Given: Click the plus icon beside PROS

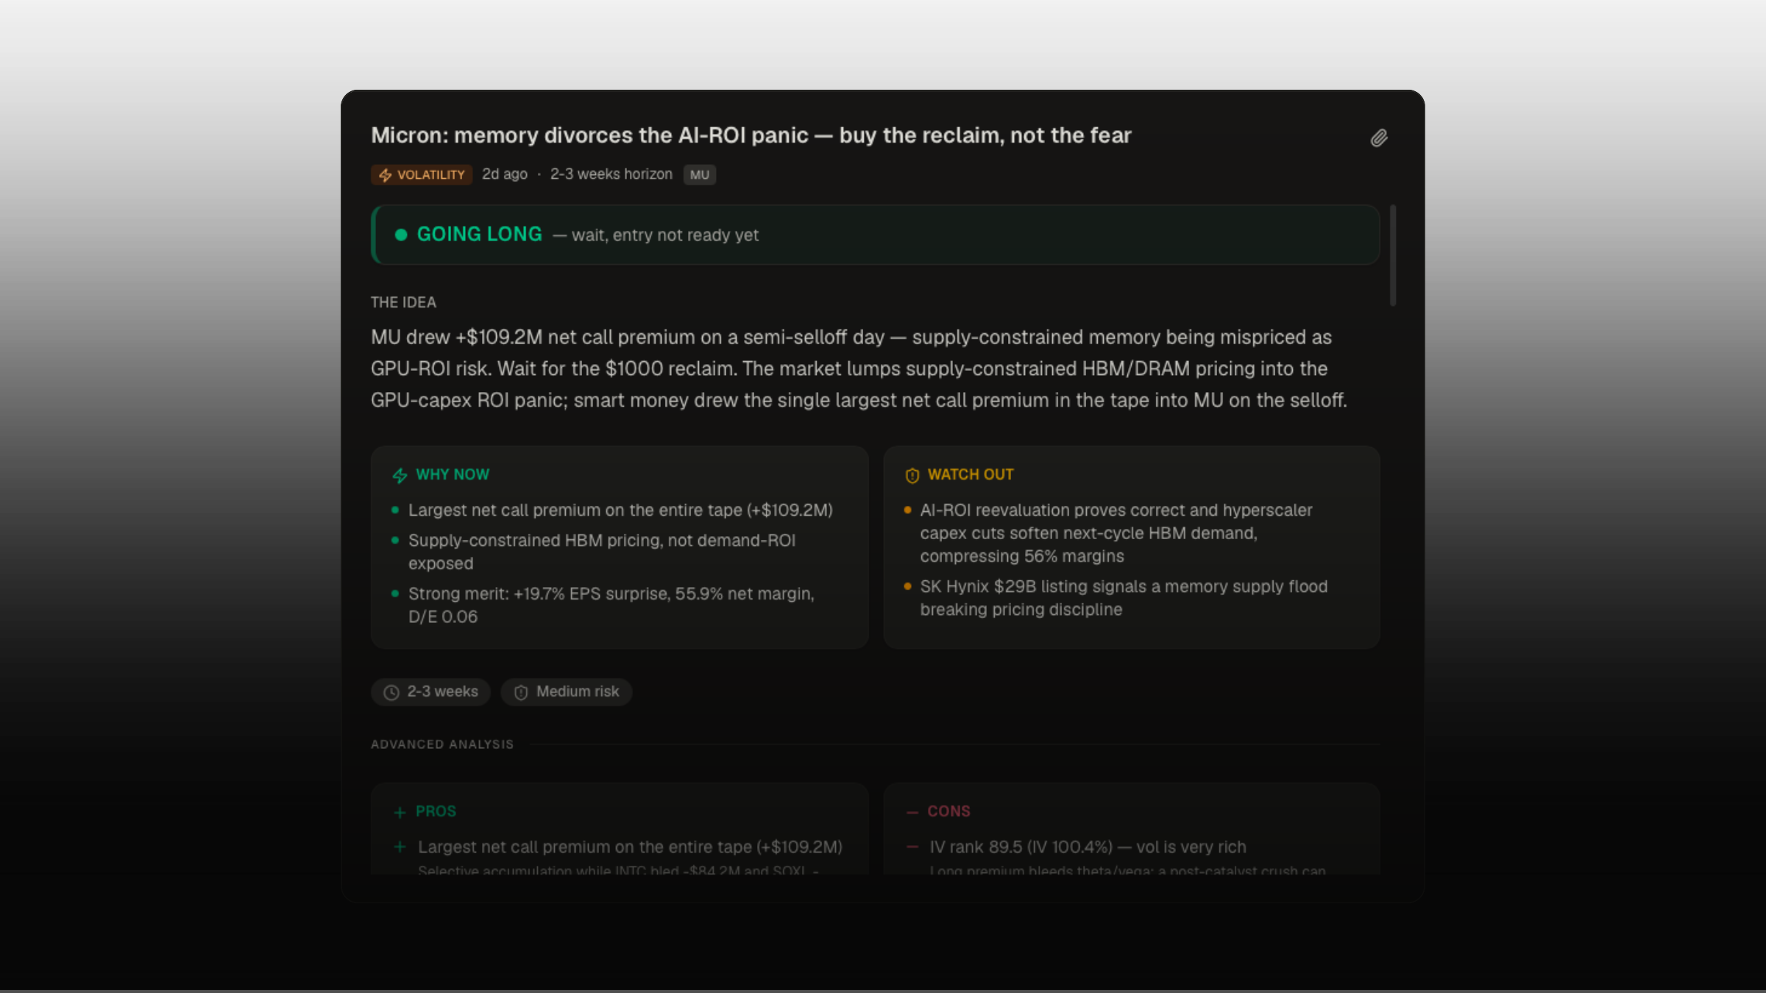Looking at the screenshot, I should tap(400, 813).
